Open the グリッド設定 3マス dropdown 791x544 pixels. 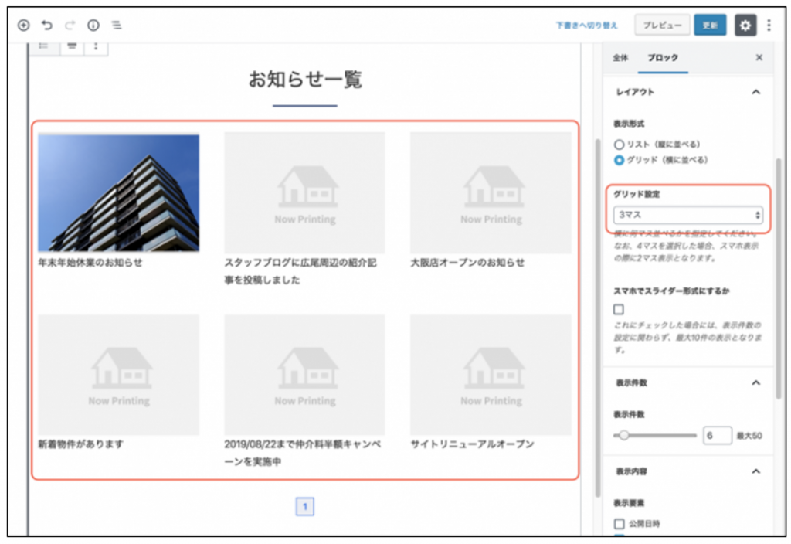(688, 215)
